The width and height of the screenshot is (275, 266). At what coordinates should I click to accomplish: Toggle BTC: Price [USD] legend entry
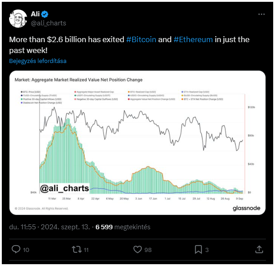(x=31, y=92)
